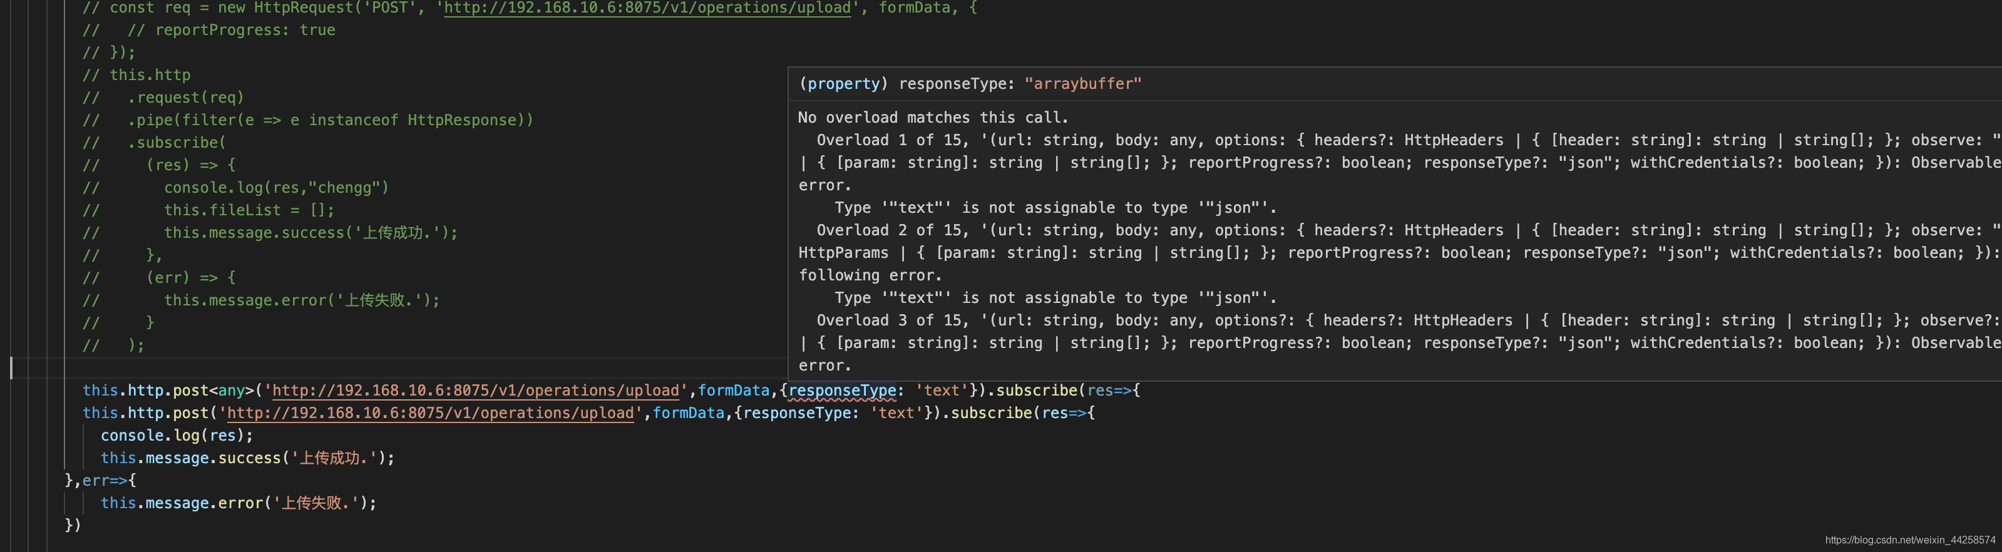The width and height of the screenshot is (2002, 552).
Task: Click the commented '.request(req)' line
Action: click(x=164, y=97)
